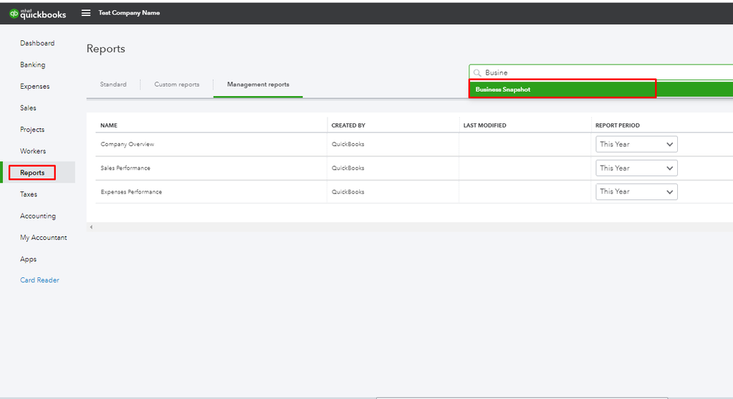Follow the Card Reader link
Viewport: 733px width, 399px height.
pyautogui.click(x=40, y=280)
